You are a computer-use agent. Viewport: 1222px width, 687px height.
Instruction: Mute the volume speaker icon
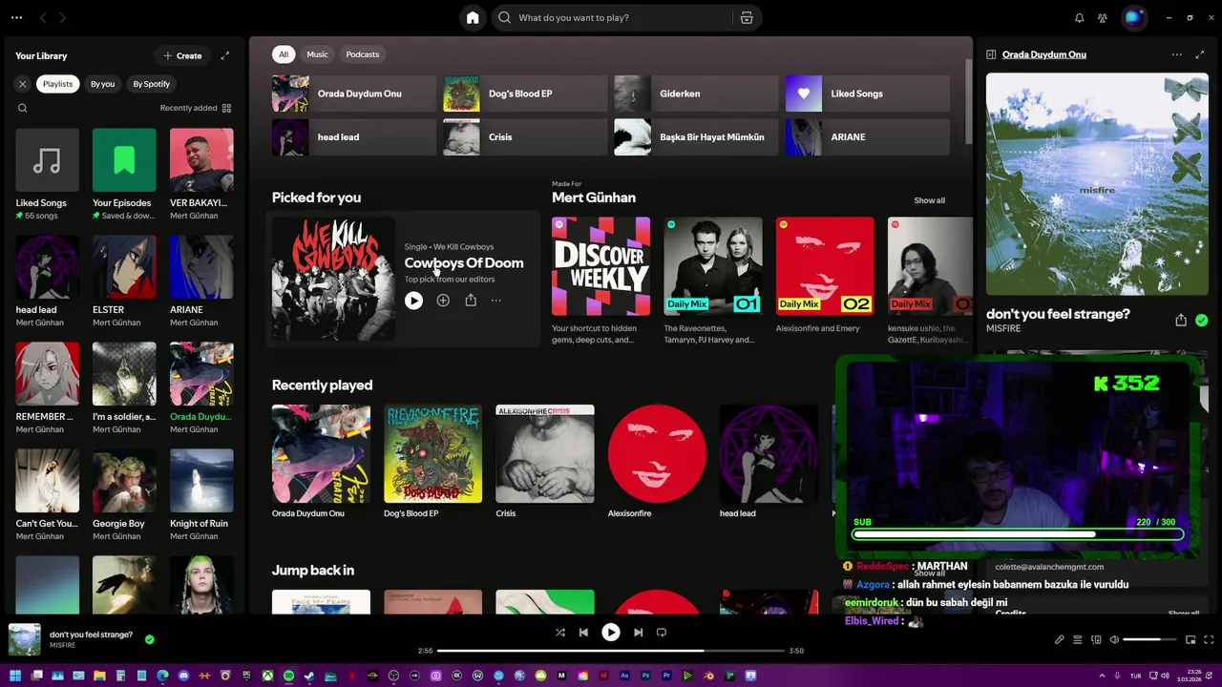point(1114,639)
